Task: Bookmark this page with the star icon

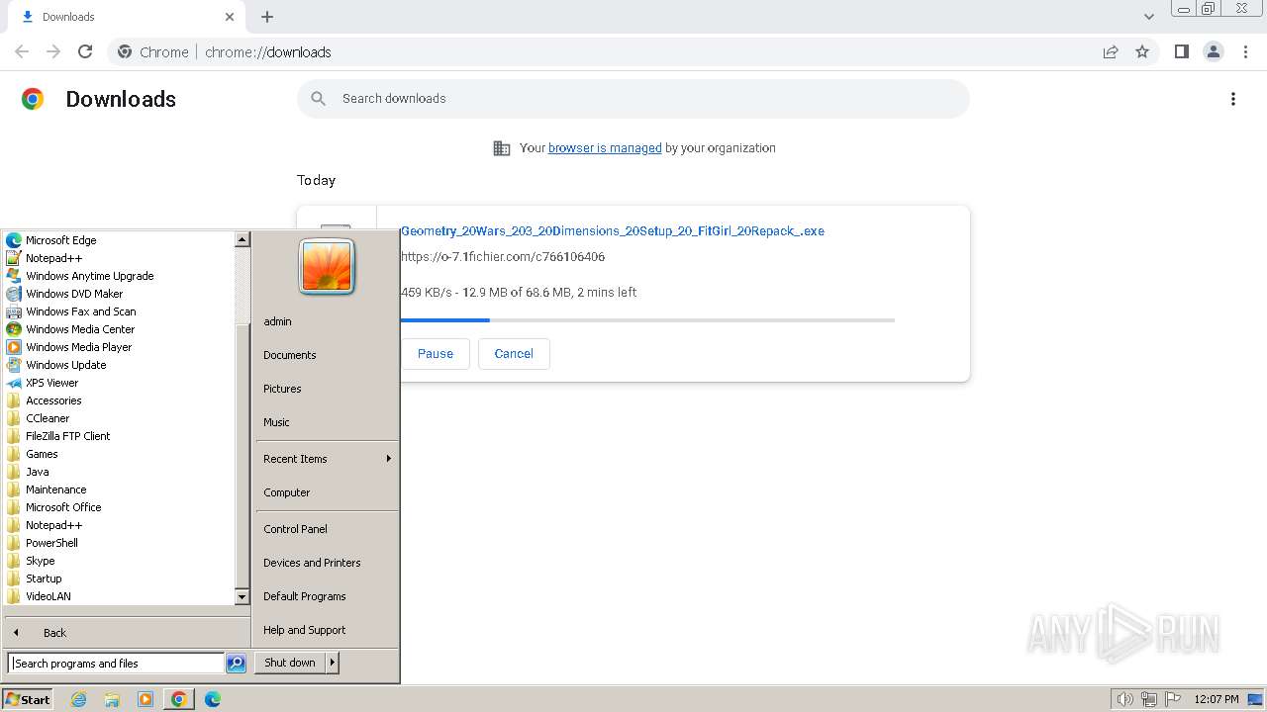Action: click(1142, 51)
